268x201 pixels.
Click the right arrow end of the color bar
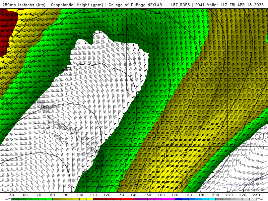coord(260,199)
